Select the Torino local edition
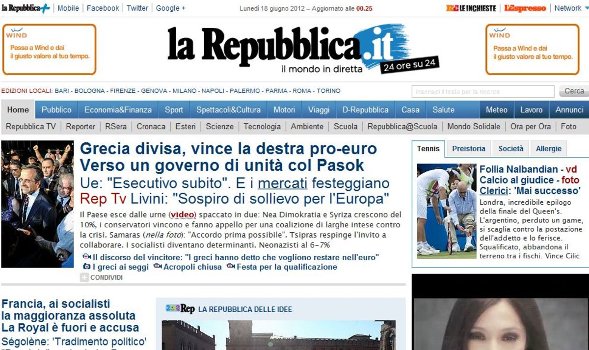589x350 pixels. tap(328, 91)
